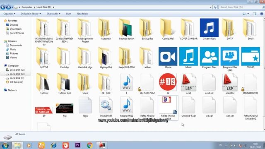
Task: Open the Include in library dropdown
Action: [31, 14]
